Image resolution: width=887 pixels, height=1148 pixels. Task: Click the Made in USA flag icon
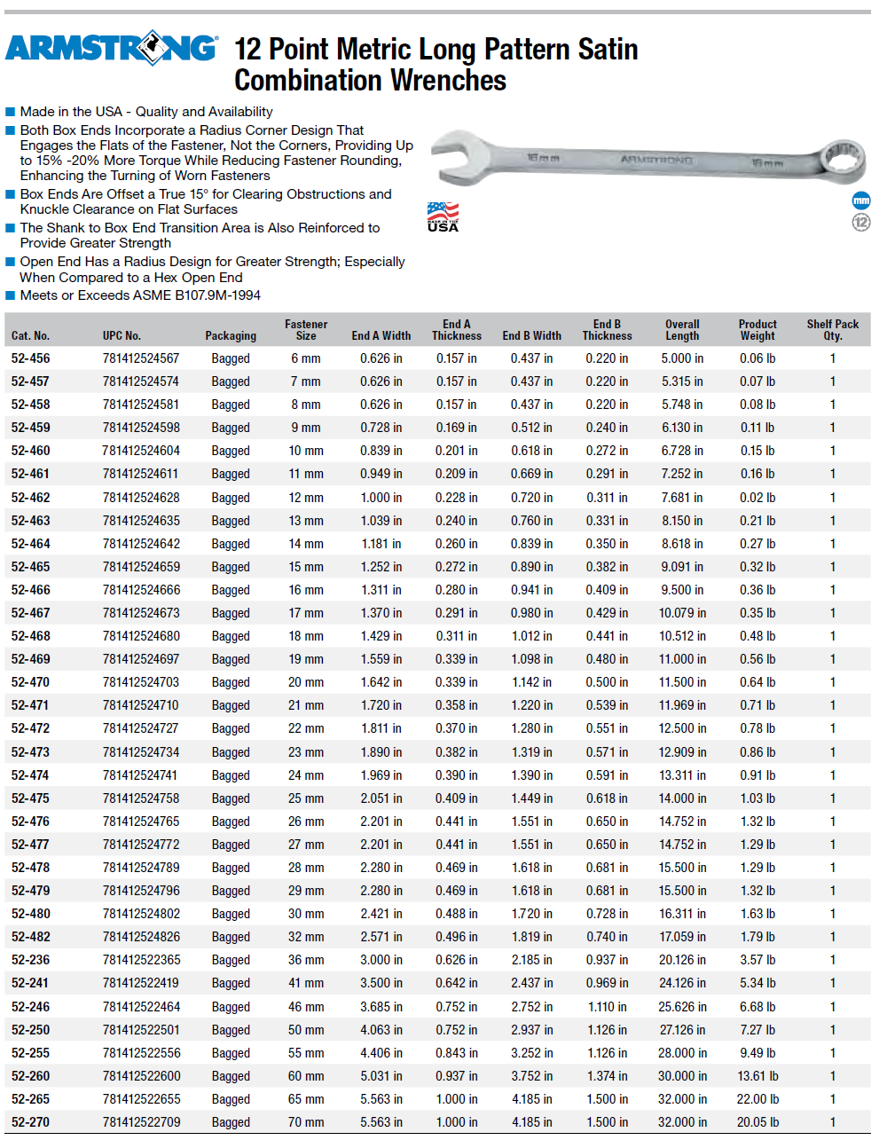(443, 216)
